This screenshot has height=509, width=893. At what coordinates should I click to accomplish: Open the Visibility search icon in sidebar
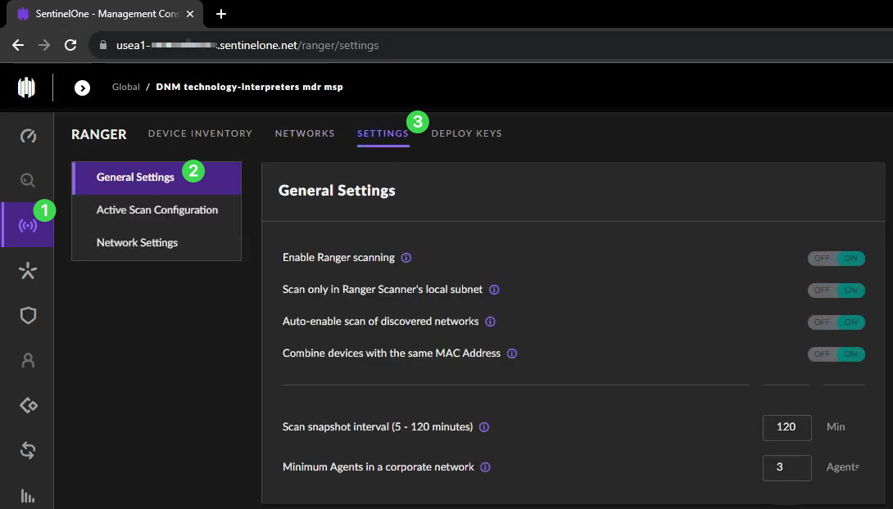coord(28,180)
